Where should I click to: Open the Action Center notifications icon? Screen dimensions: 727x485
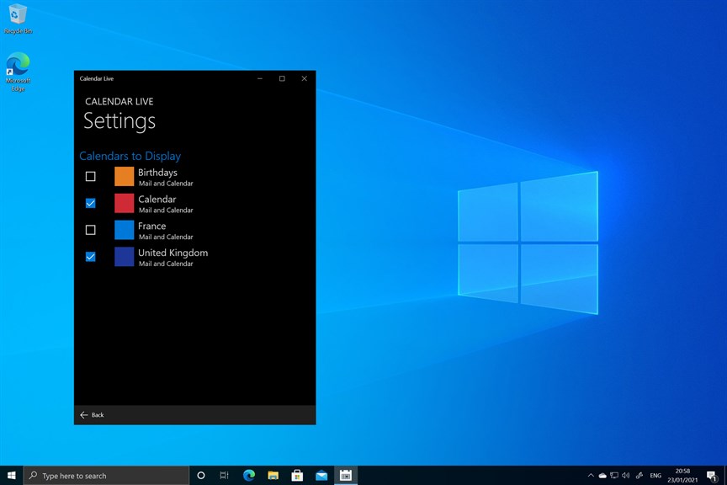712,475
